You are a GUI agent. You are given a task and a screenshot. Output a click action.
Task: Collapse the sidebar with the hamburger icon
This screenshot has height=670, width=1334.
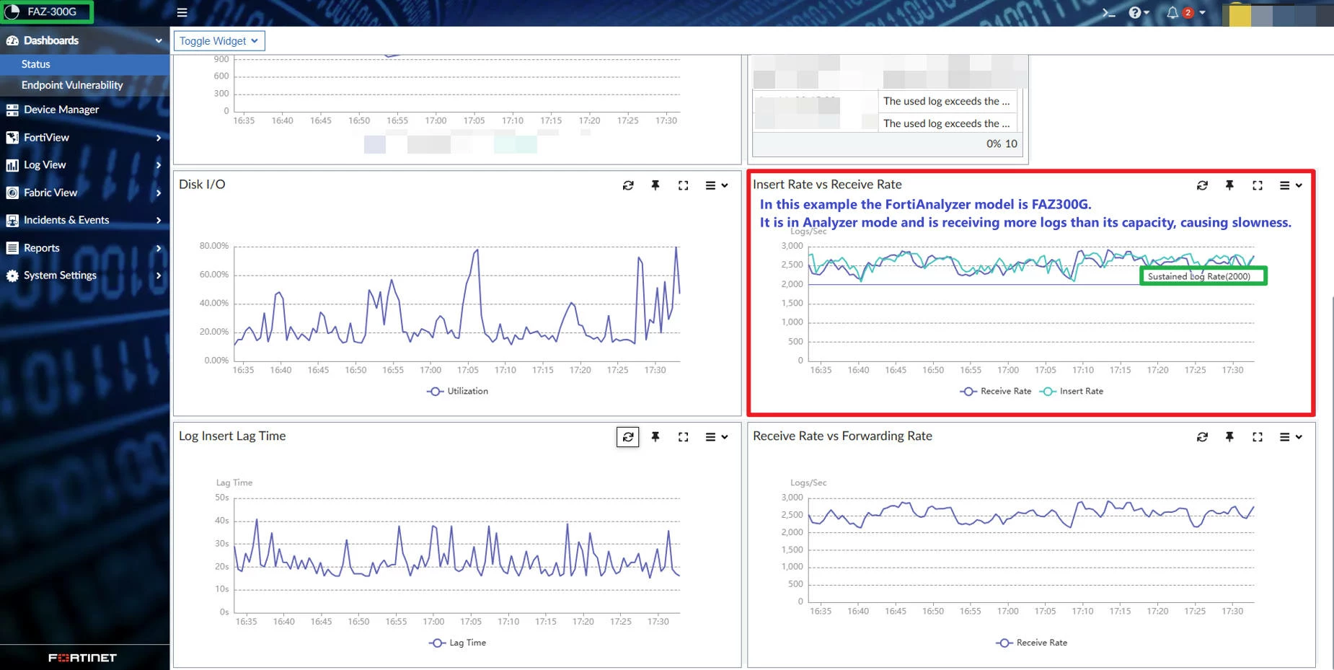coord(182,12)
